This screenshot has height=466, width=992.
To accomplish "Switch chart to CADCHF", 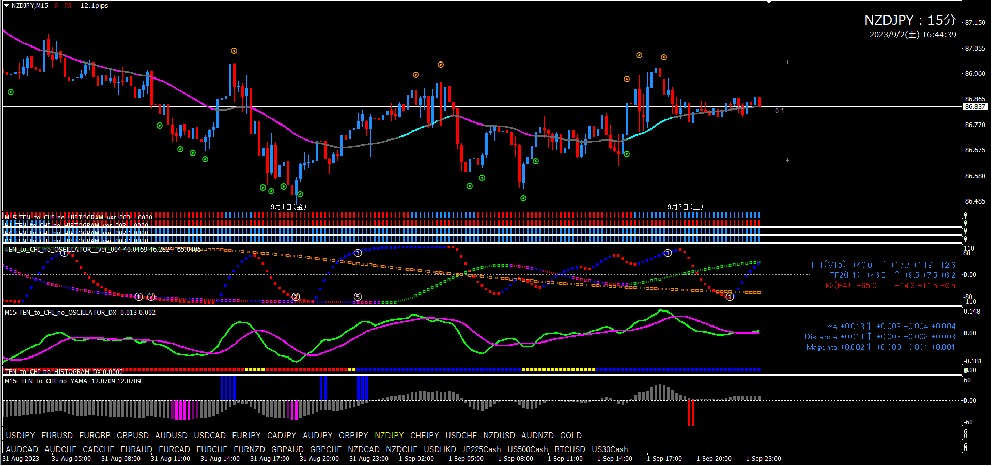I will [98, 449].
